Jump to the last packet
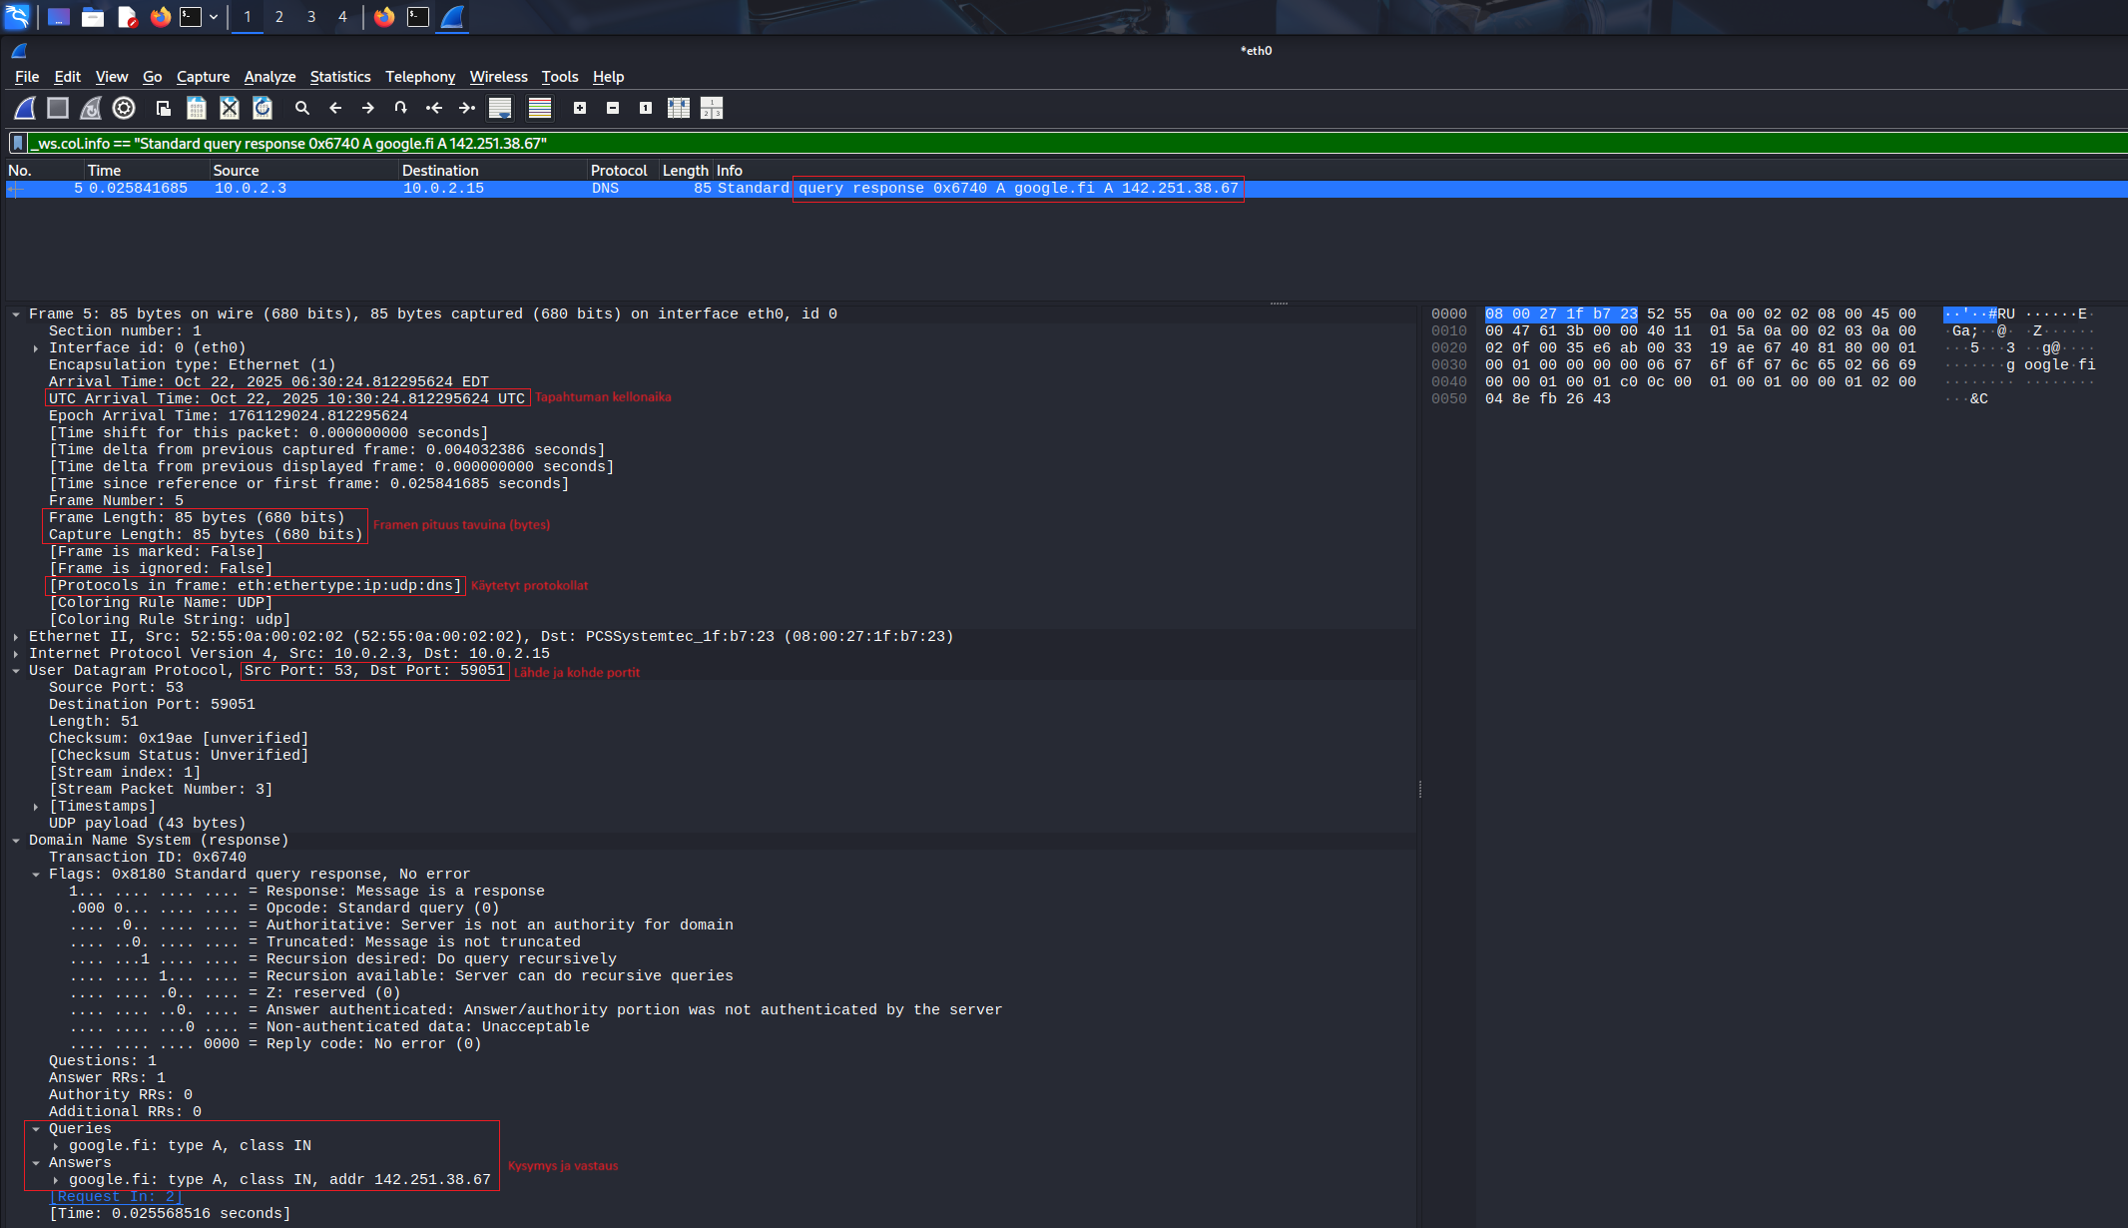This screenshot has width=2128, height=1228. pos(466,108)
